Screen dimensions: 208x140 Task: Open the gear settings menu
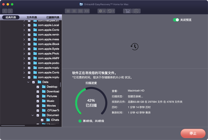[102, 11]
